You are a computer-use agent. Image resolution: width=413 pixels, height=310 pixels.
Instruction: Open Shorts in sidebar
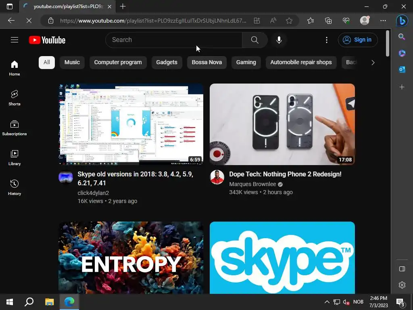pyautogui.click(x=15, y=98)
